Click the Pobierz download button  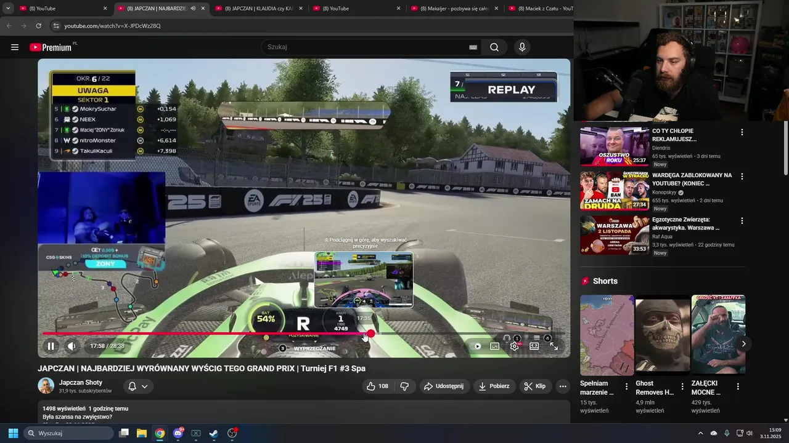(494, 386)
